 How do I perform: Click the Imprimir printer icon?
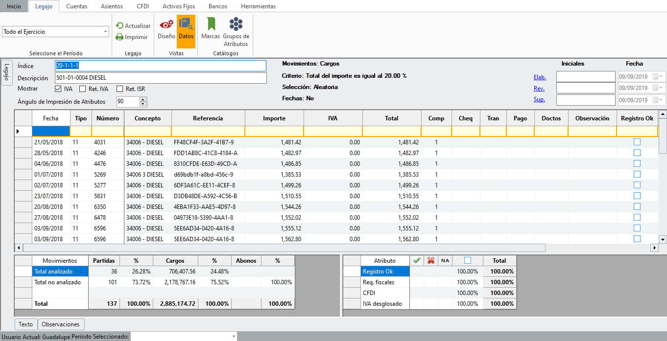(120, 37)
